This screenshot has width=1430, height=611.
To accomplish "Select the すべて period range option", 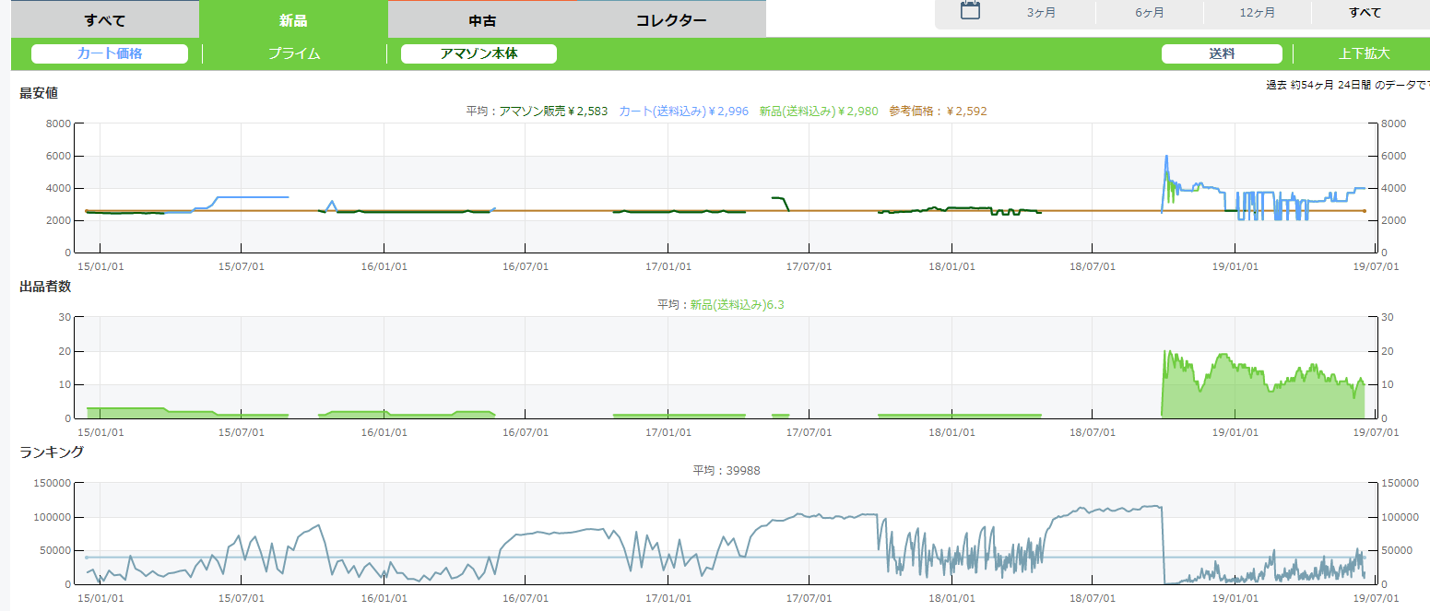I will 1365,12.
